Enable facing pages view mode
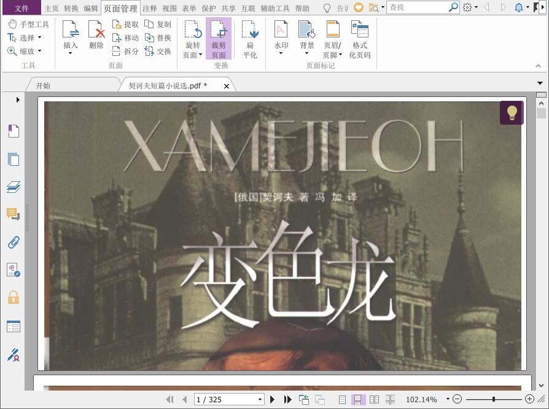The width and height of the screenshot is (549, 409). click(374, 399)
